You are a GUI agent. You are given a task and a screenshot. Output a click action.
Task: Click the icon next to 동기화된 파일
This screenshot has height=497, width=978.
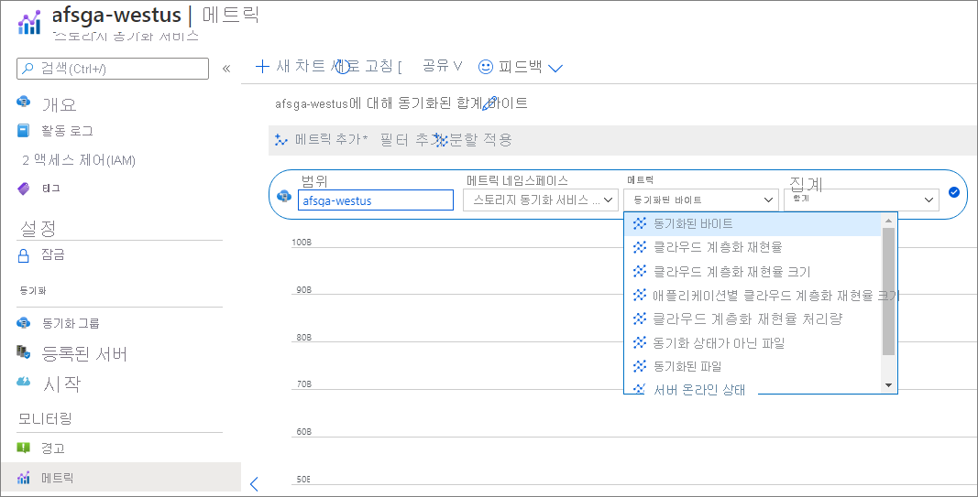(639, 366)
